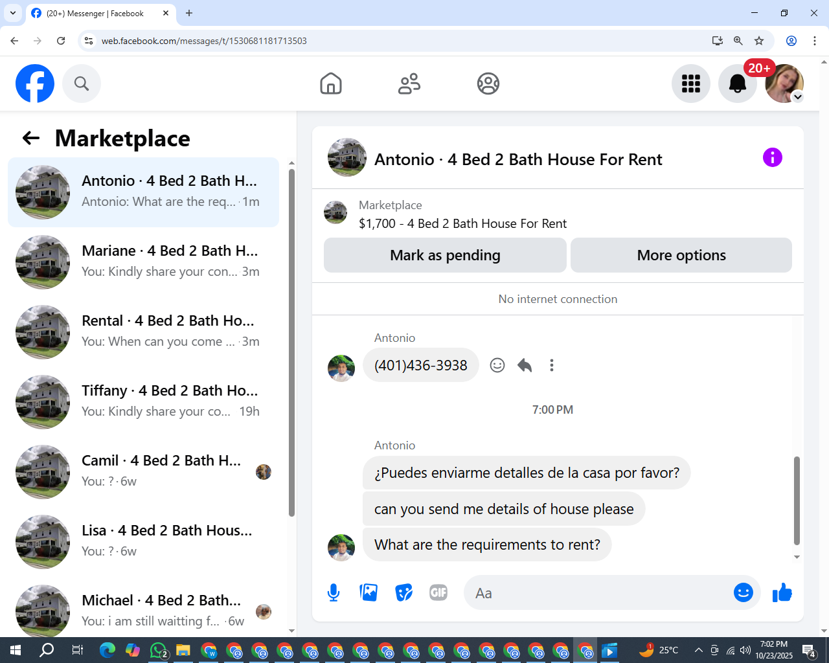Open the Lisa conversation

click(x=143, y=542)
